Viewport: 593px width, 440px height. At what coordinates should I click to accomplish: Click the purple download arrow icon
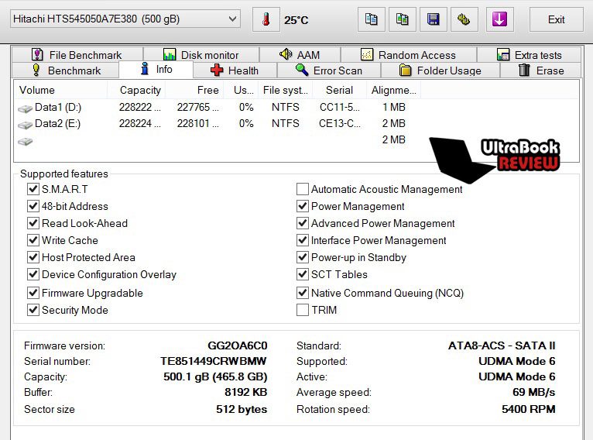pyautogui.click(x=499, y=19)
